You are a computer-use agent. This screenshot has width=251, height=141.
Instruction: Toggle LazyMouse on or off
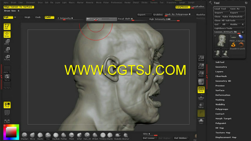click(183, 7)
